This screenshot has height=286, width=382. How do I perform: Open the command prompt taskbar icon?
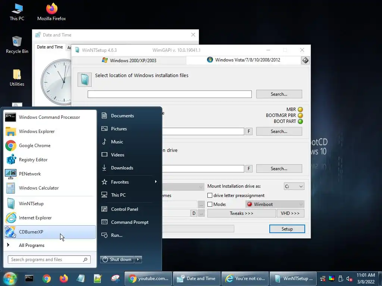point(29,279)
